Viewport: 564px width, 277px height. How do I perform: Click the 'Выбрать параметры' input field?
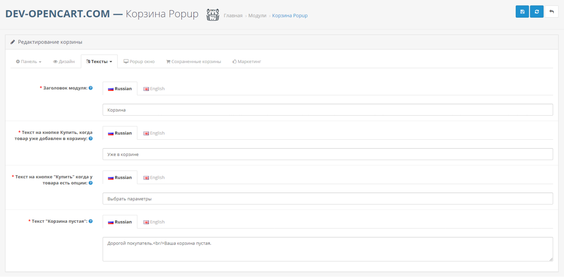(x=327, y=199)
